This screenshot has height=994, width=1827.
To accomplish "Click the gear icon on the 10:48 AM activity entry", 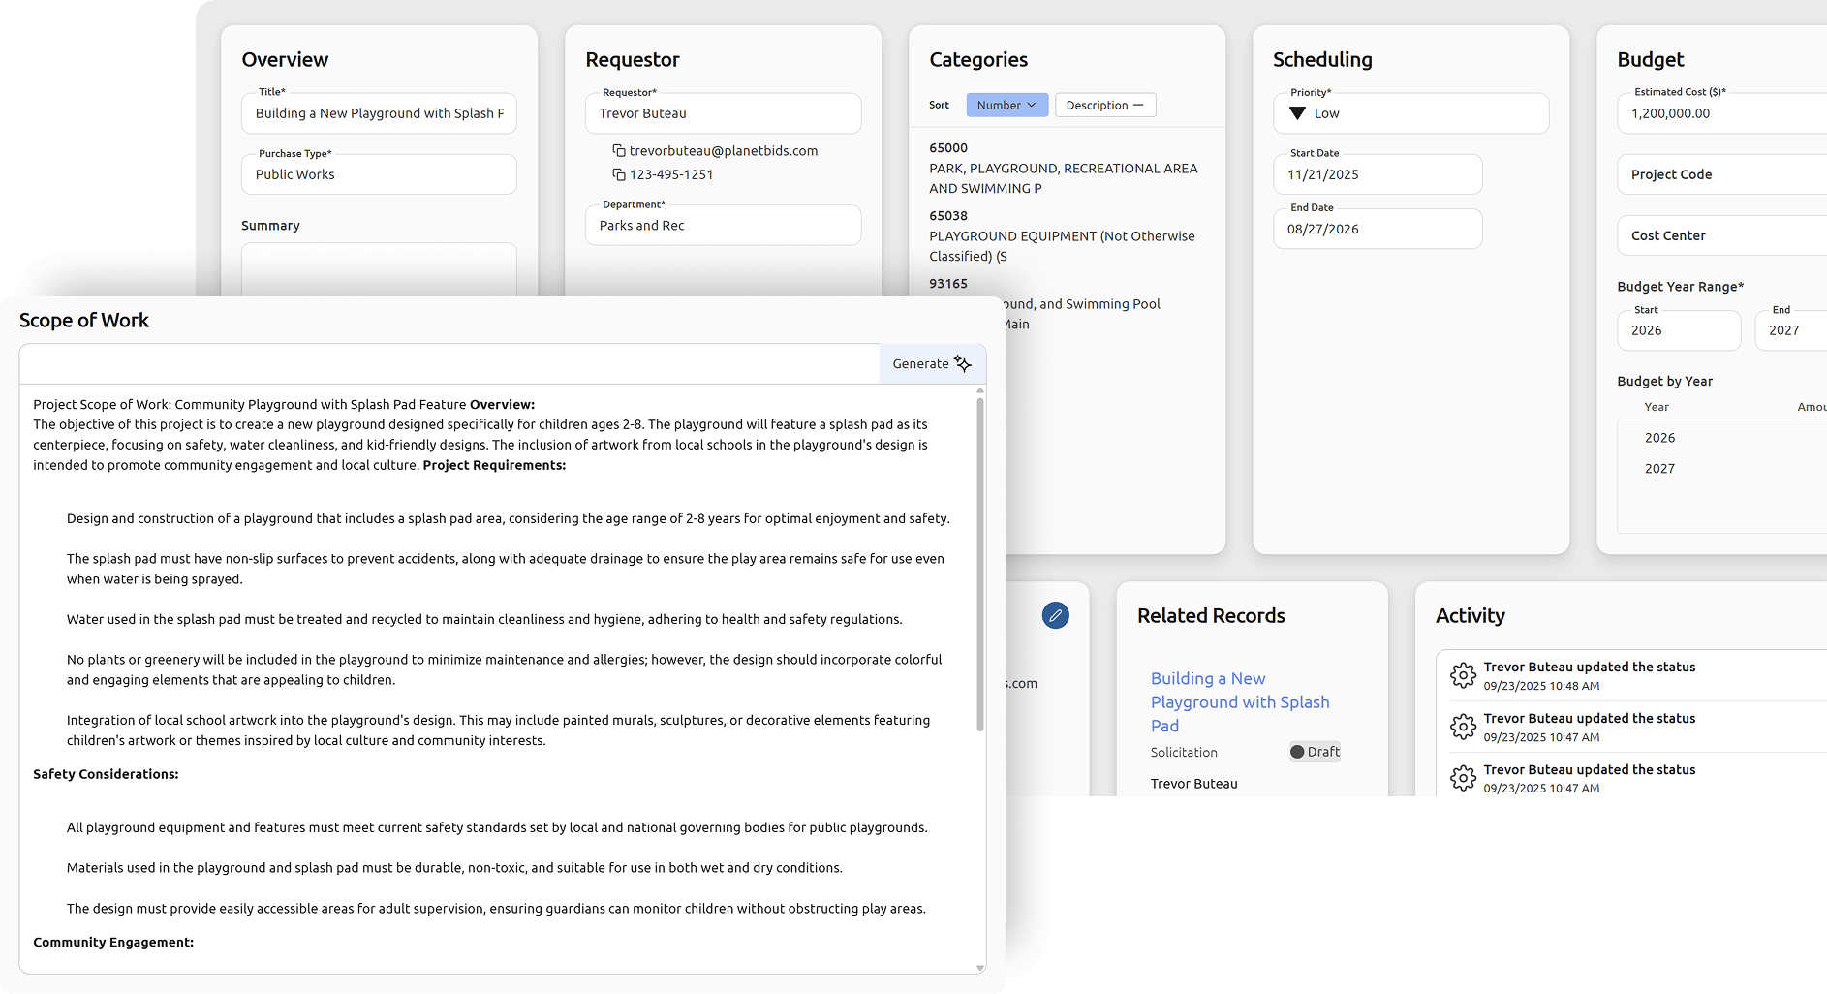I will pyautogui.click(x=1464, y=675).
